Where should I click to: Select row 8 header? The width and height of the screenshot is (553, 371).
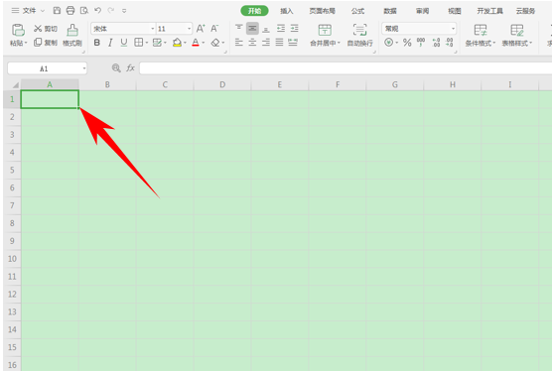[x=12, y=223]
